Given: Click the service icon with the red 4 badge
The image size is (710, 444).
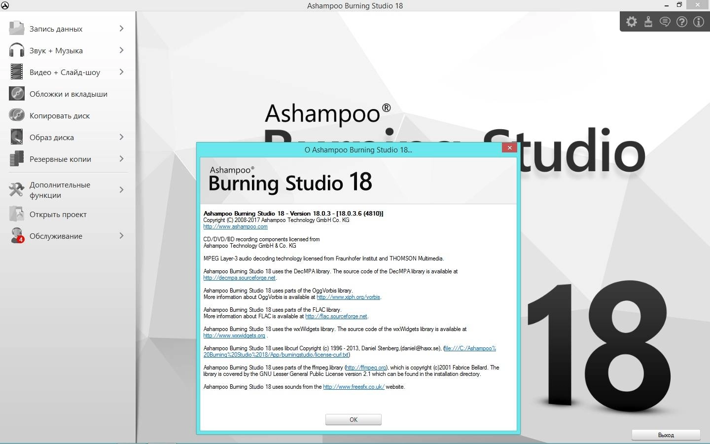Looking at the screenshot, I should point(17,235).
